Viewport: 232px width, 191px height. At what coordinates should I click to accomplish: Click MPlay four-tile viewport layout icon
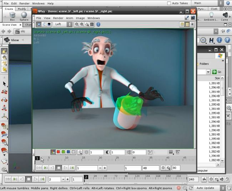187,24
